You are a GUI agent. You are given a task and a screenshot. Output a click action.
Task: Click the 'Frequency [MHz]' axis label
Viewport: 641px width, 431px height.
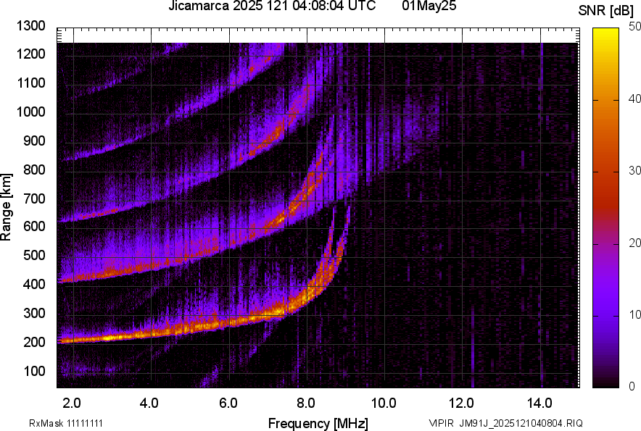point(318,423)
